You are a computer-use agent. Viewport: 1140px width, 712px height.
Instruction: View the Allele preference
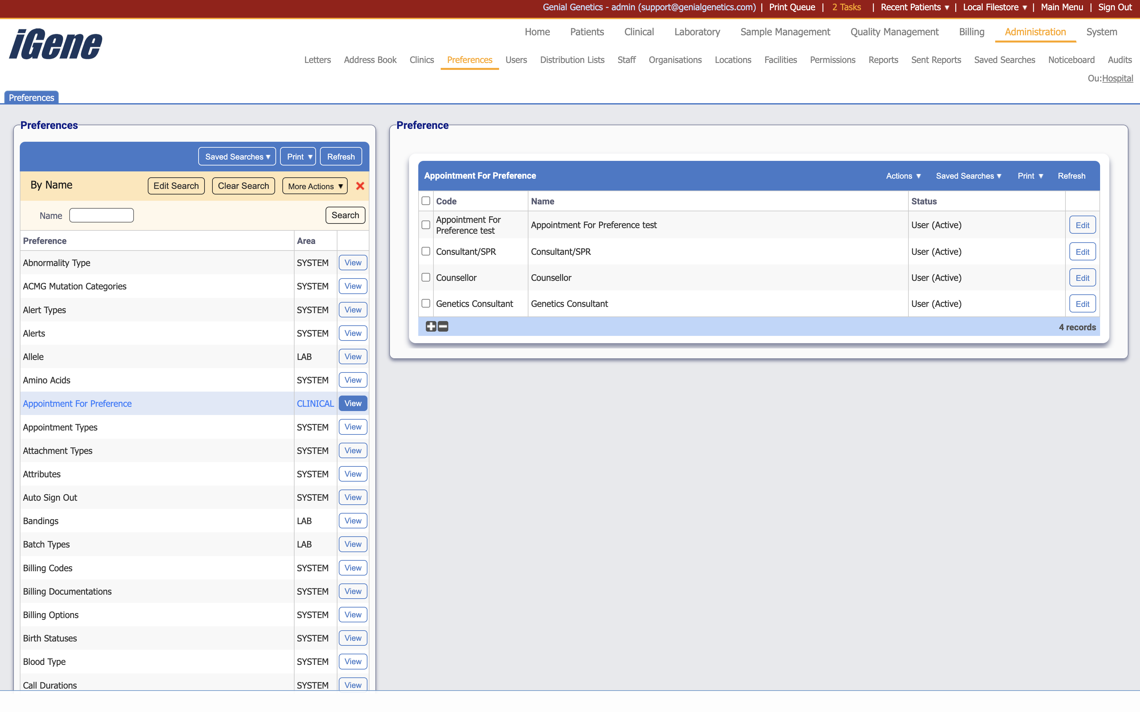click(352, 356)
